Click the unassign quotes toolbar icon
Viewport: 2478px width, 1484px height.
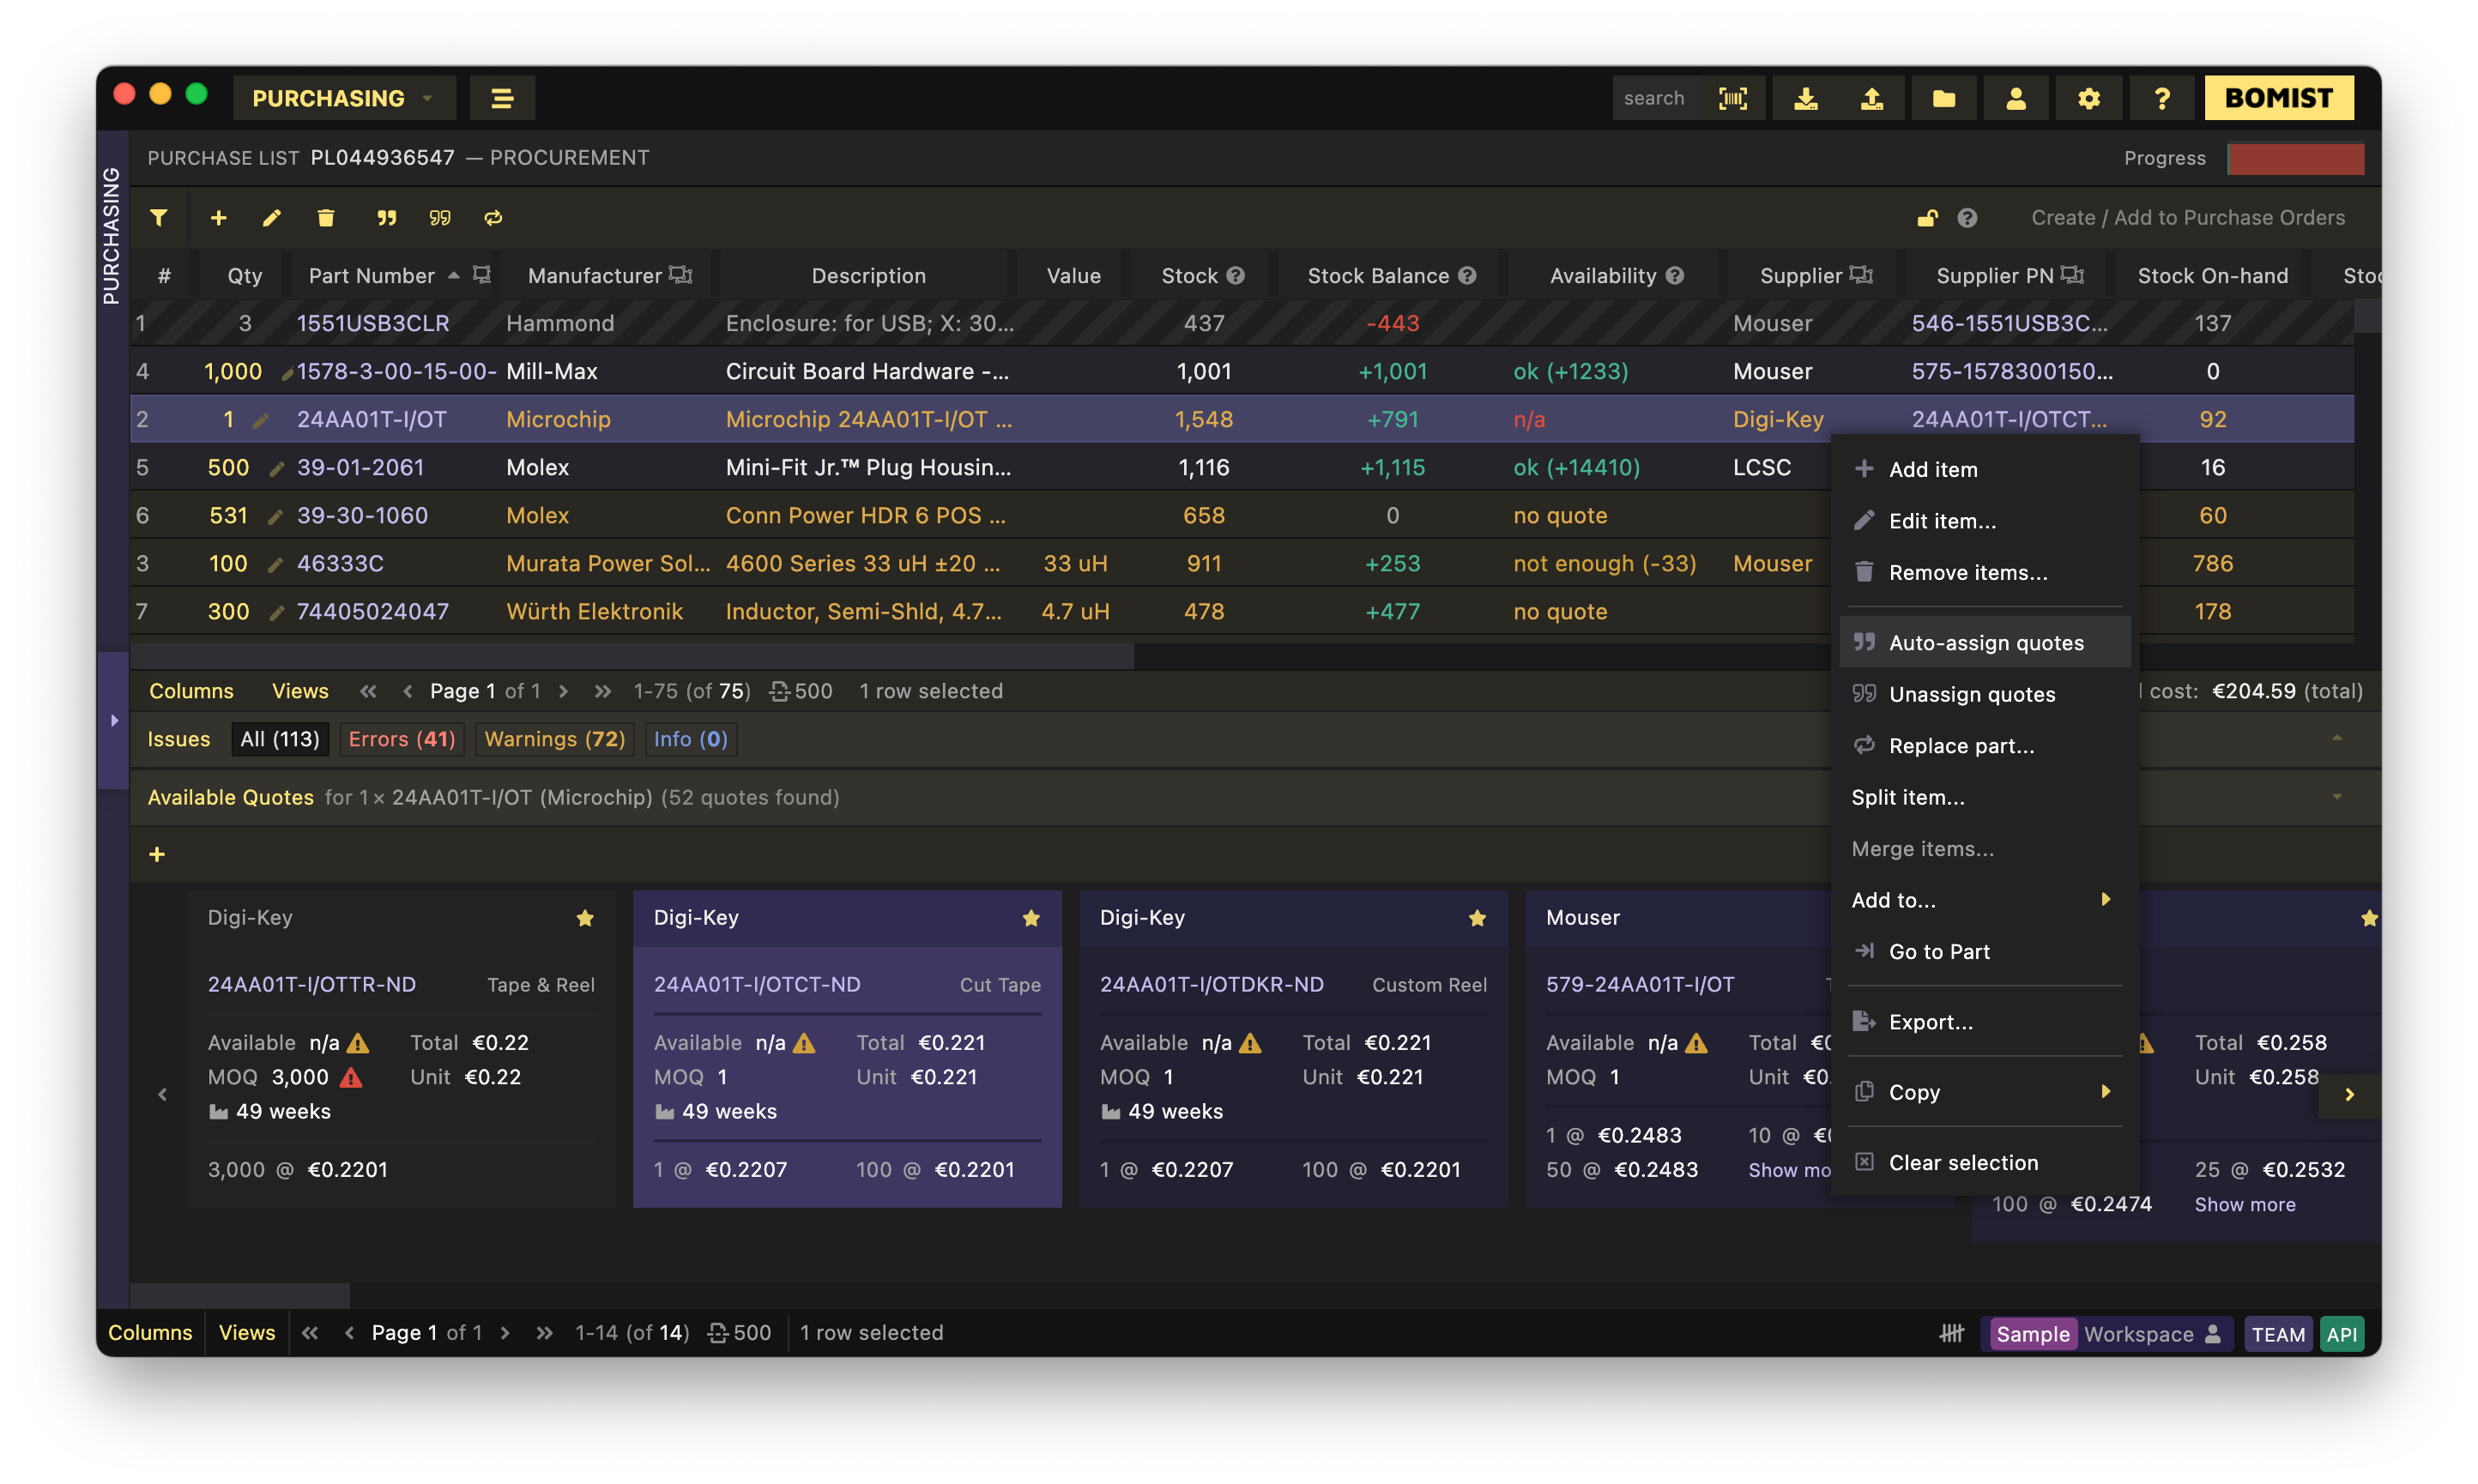click(440, 218)
